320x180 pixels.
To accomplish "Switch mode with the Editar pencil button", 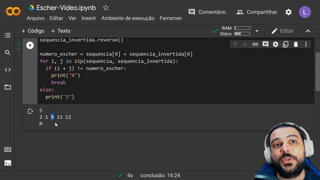I will coord(282,31).
